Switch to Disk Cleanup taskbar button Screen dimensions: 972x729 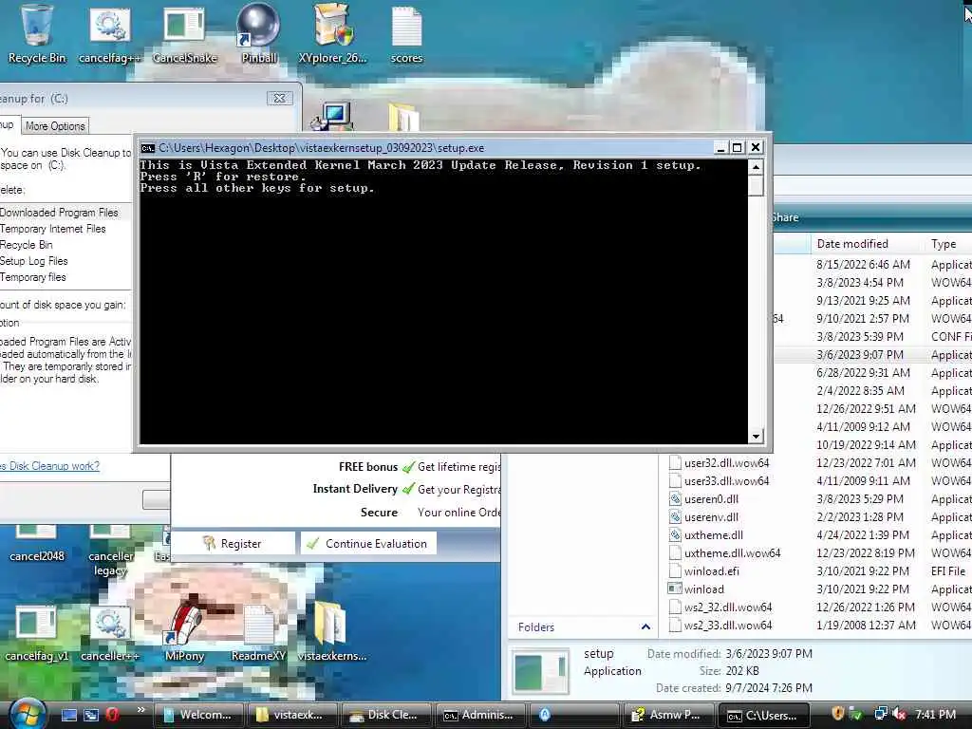tap(386, 715)
